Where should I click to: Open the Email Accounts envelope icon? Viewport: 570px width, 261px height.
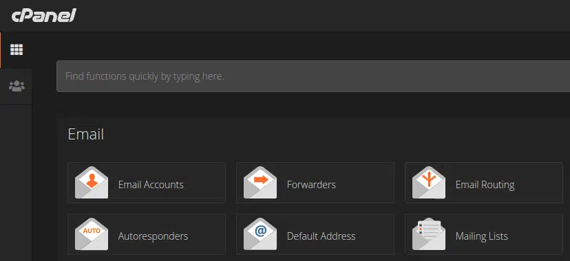pyautogui.click(x=92, y=182)
